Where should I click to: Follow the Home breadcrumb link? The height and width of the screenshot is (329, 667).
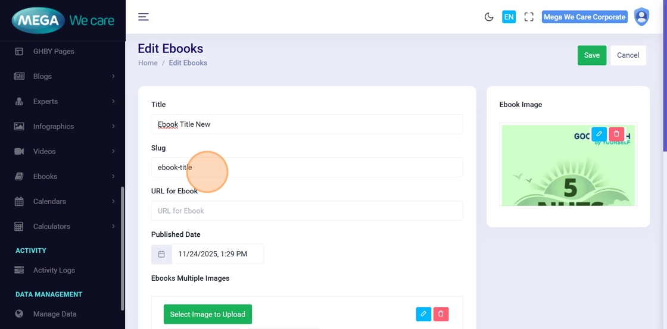click(148, 63)
